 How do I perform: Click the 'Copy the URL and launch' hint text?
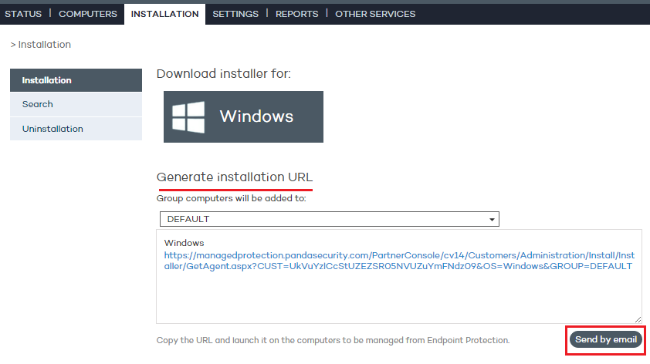coord(333,340)
